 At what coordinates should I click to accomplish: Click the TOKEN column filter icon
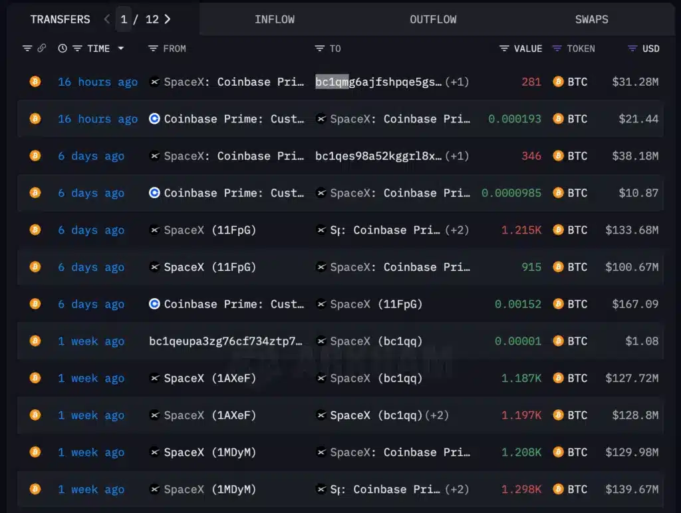[557, 49]
